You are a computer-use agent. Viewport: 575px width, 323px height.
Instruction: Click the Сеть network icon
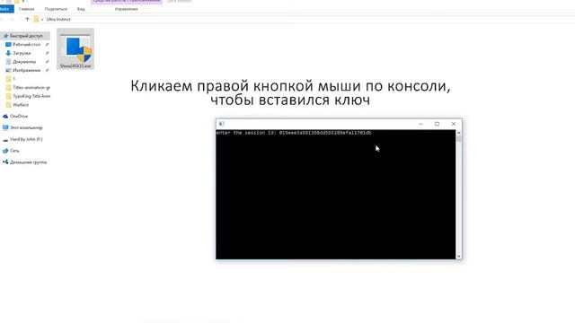coord(5,151)
